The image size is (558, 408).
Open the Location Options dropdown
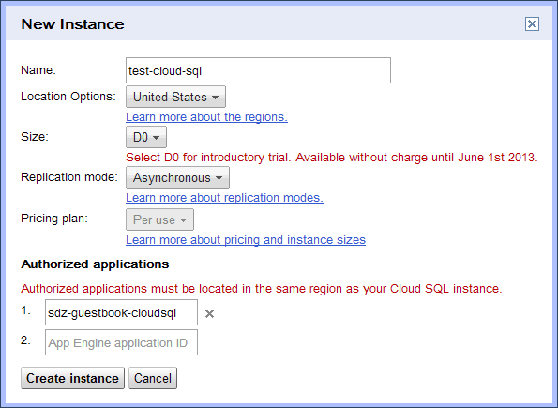pyautogui.click(x=175, y=97)
